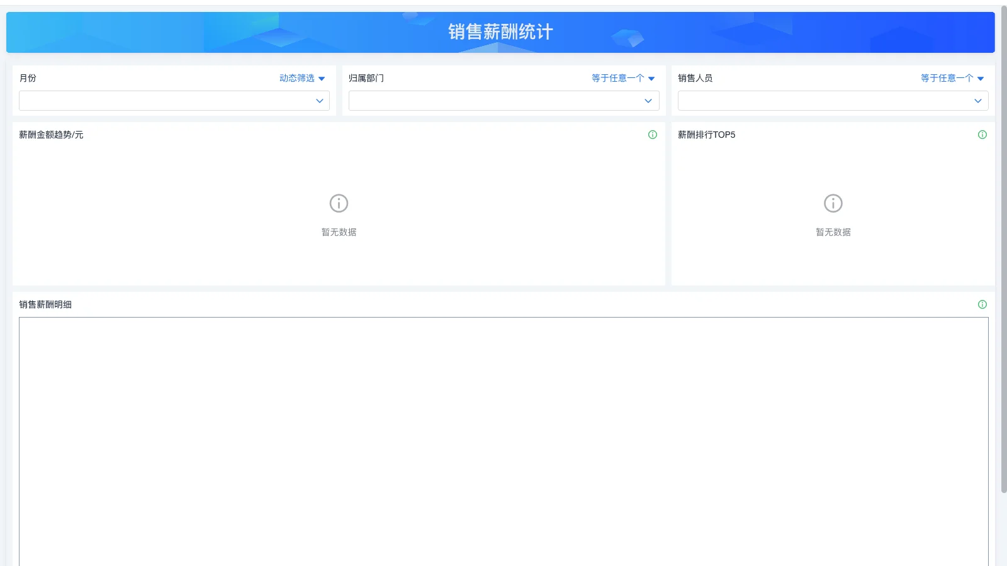Click the info icon on 销售薪酬明细 panel

pos(982,304)
